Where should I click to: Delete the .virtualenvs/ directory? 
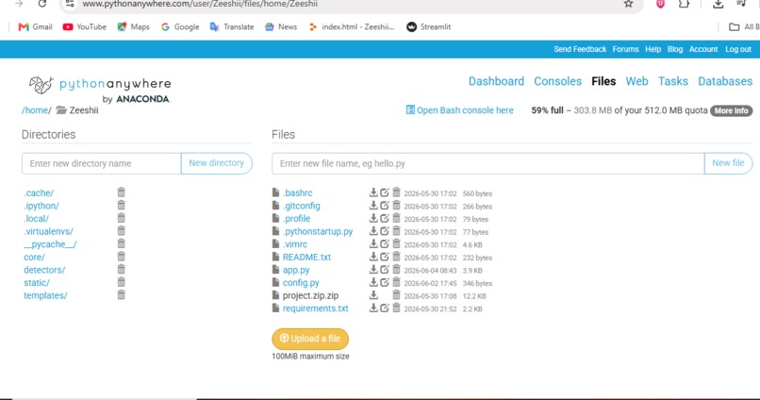point(122,231)
